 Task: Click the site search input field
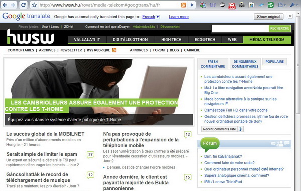[240, 28]
